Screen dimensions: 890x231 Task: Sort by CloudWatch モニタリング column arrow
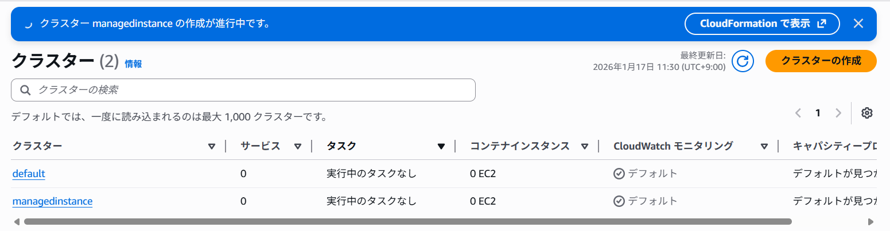pyautogui.click(x=764, y=146)
